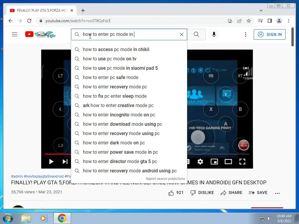
Task: Open network tray icon
Action: tap(263, 218)
